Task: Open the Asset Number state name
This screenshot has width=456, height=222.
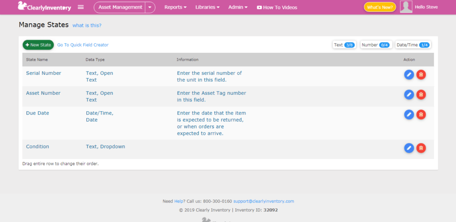Action: pyautogui.click(x=43, y=93)
